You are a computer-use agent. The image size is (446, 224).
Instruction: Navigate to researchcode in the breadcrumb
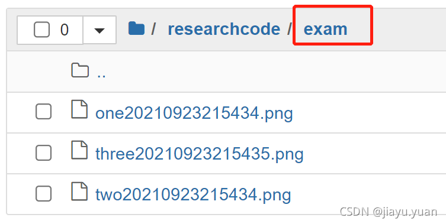[x=224, y=29]
